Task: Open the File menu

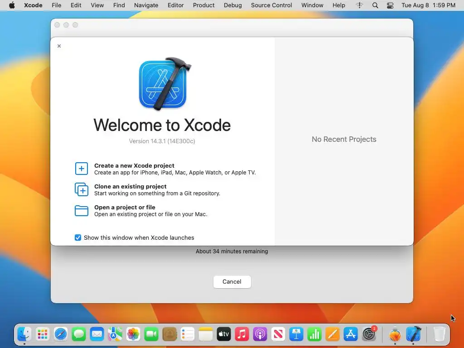Action: point(56,5)
